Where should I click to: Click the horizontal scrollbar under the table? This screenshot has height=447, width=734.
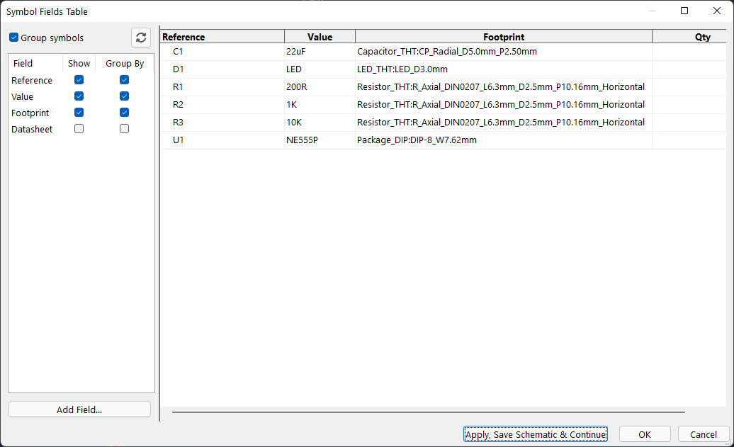pos(429,412)
